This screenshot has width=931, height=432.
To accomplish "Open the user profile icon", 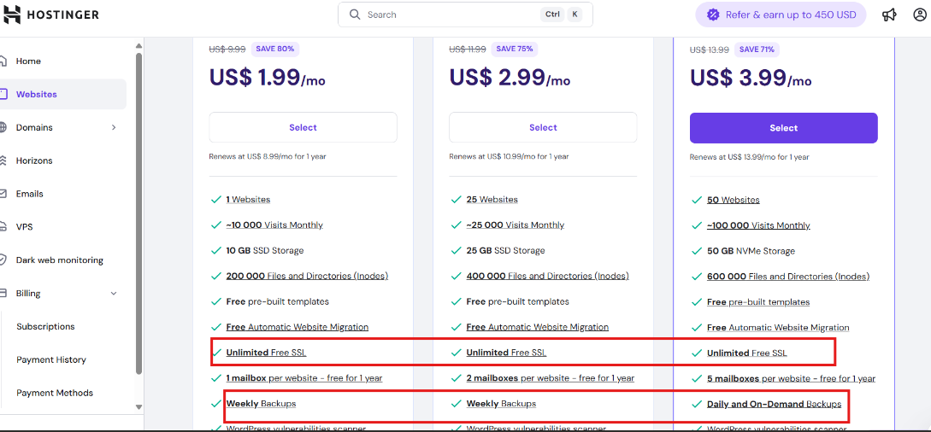I will (x=920, y=15).
